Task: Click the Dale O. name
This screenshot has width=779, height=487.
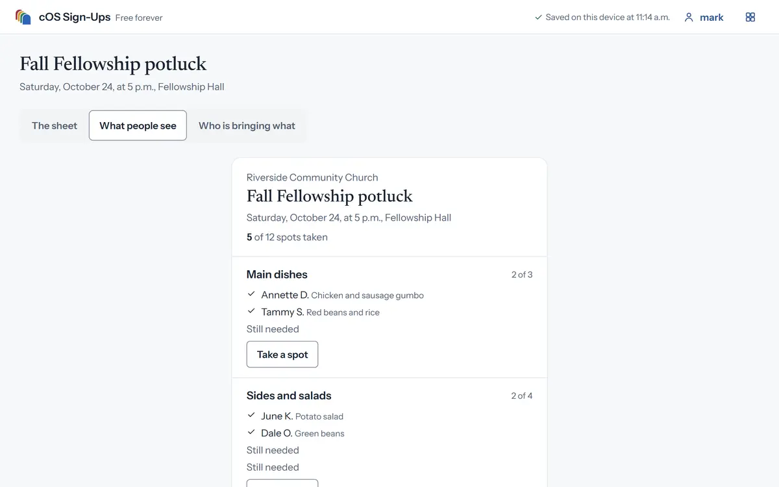Action: (277, 432)
